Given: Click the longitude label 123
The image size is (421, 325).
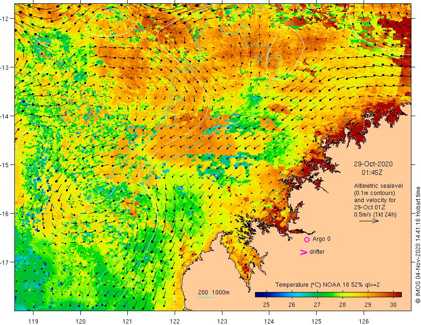Looking at the screenshot, I should coord(222,321).
